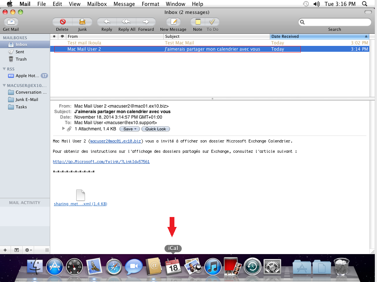
Task: Select the Delete toolbar icon
Action: (x=62, y=21)
